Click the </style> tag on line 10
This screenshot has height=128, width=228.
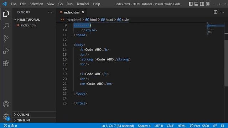[89, 30]
